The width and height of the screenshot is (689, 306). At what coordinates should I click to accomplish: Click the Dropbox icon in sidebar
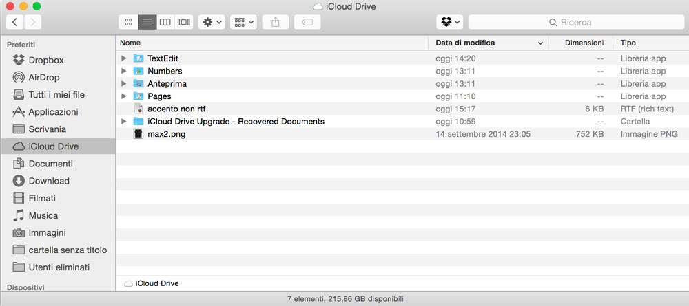(19, 60)
